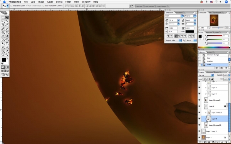Screen dimensions: 231x144
Task: Switch to the Channels tab
Action: [209, 72]
